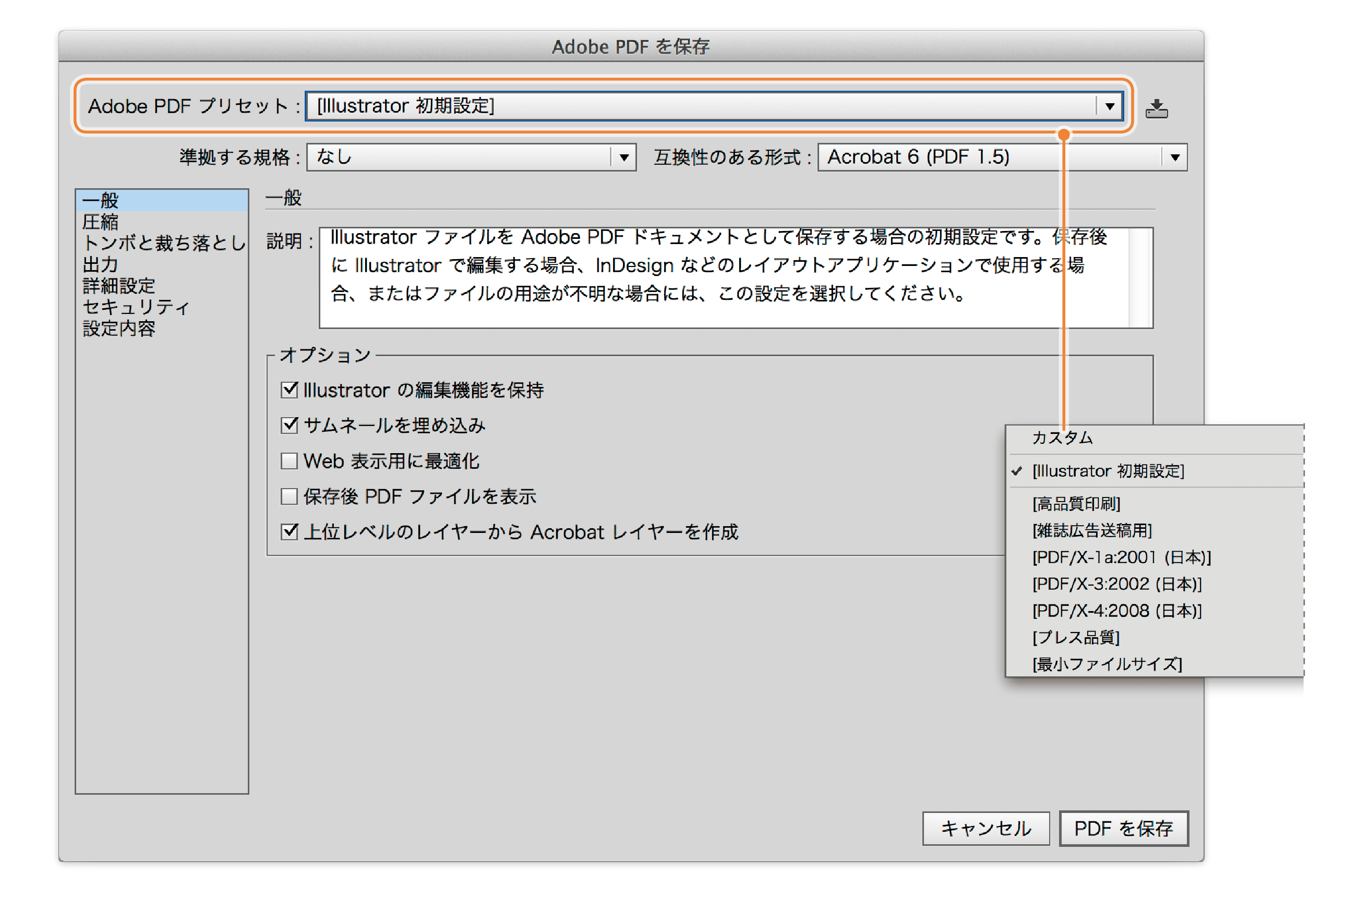Select 詳細設定 in the category list
Image resolution: width=1346 pixels, height=899 pixels.
coord(161,286)
